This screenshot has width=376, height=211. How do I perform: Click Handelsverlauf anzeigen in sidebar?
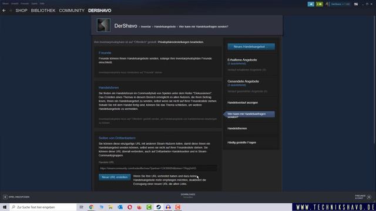243,103
